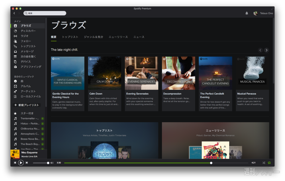Create a new playlist (新規プレイリスト)
The height and width of the screenshot is (181, 285).
pos(27,105)
